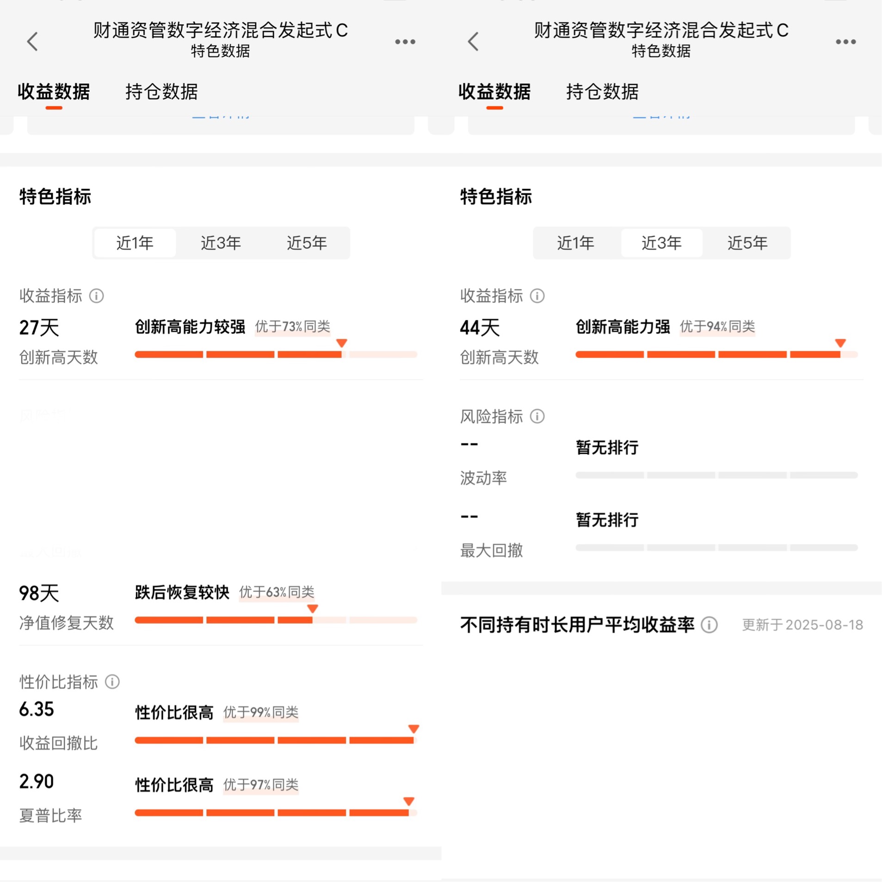Select 近5年 period in right screen
This screenshot has height=882, width=882.
(747, 243)
